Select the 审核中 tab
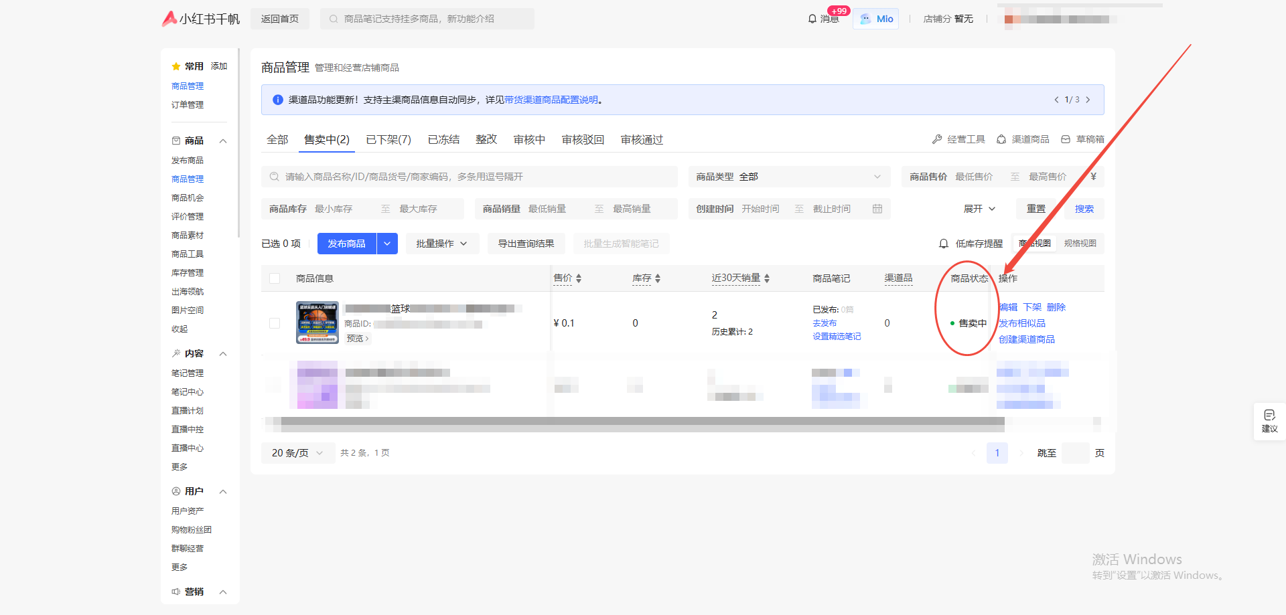The width and height of the screenshot is (1286, 615). [529, 139]
